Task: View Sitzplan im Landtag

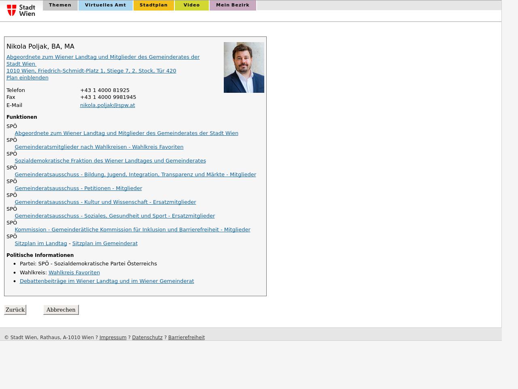Action: [x=40, y=244]
